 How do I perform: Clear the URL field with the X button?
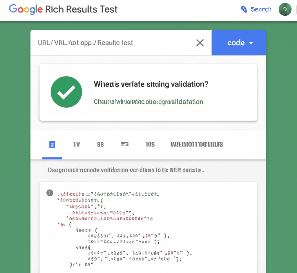pyautogui.click(x=200, y=43)
